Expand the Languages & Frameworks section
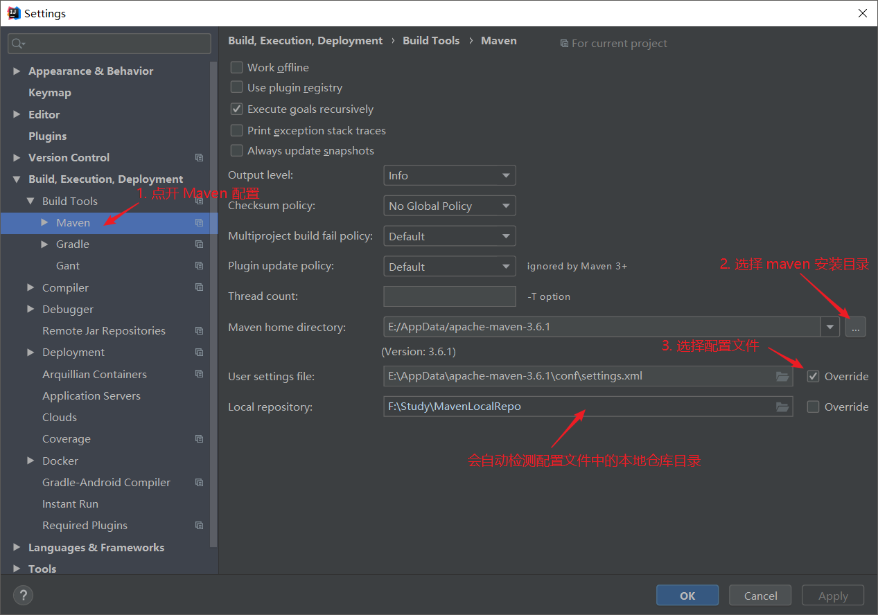The height and width of the screenshot is (615, 878). [17, 547]
